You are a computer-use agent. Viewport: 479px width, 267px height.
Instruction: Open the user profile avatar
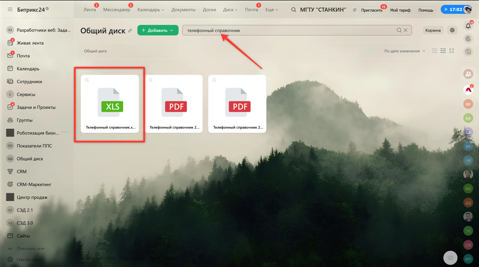point(468,9)
